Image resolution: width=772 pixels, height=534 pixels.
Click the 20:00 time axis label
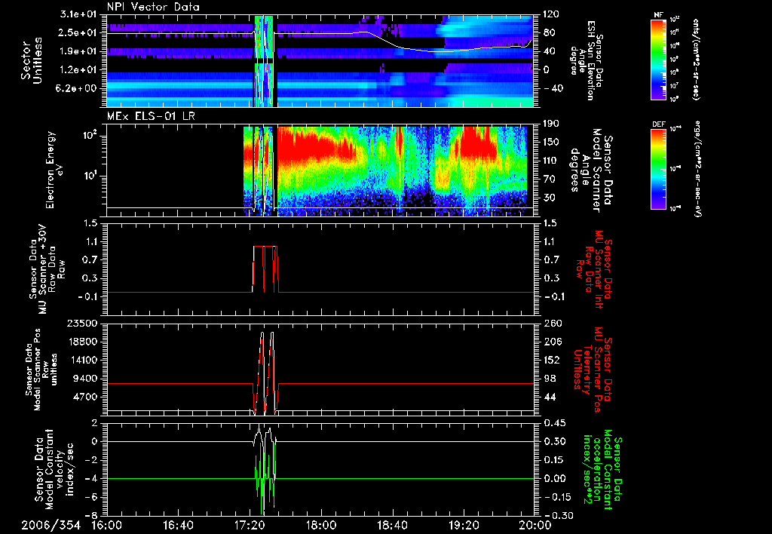(x=535, y=525)
